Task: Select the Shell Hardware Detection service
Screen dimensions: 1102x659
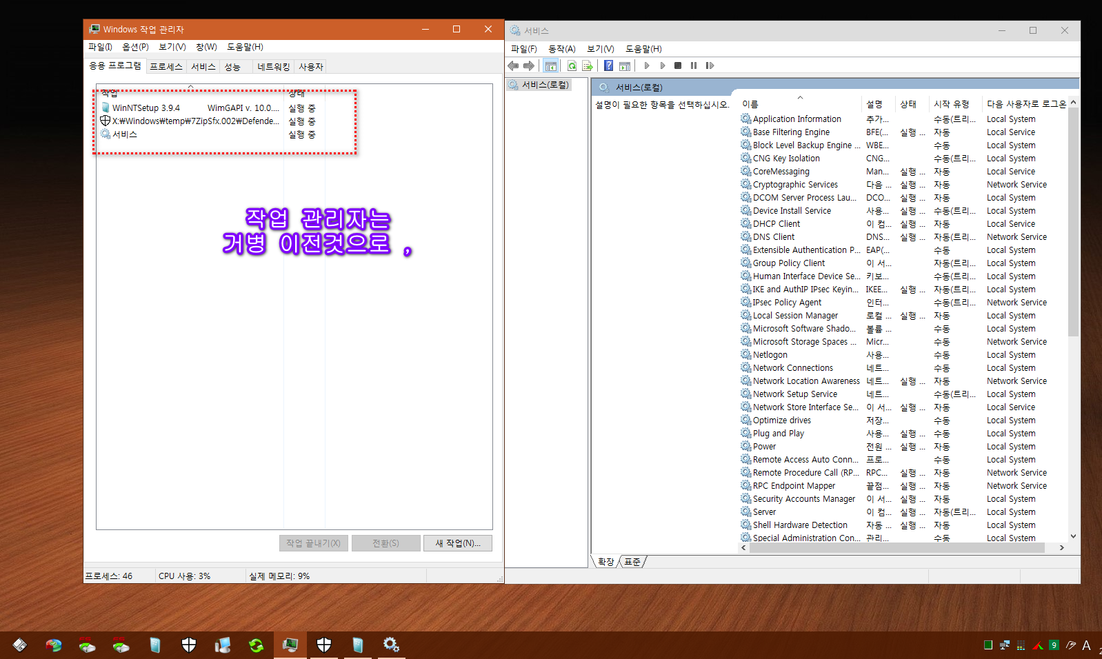Action: 903,525
